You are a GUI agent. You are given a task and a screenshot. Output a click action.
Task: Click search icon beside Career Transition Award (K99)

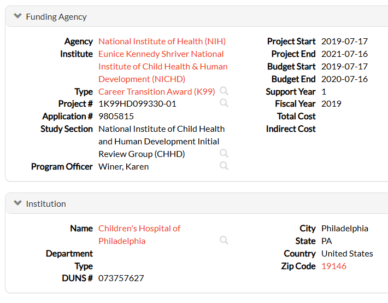(x=224, y=91)
